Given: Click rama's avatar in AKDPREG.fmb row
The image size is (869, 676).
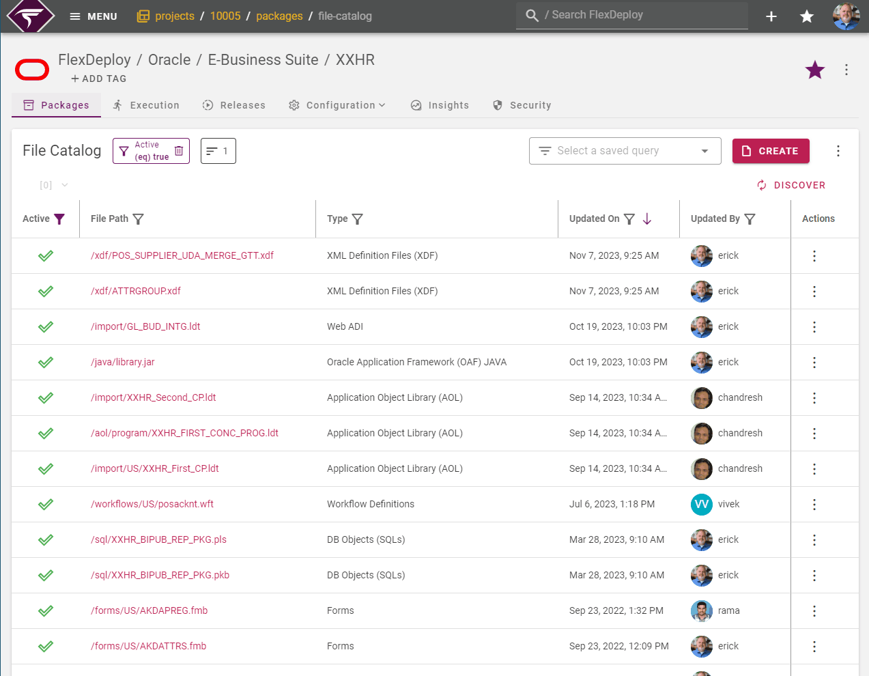Looking at the screenshot, I should pyautogui.click(x=702, y=611).
